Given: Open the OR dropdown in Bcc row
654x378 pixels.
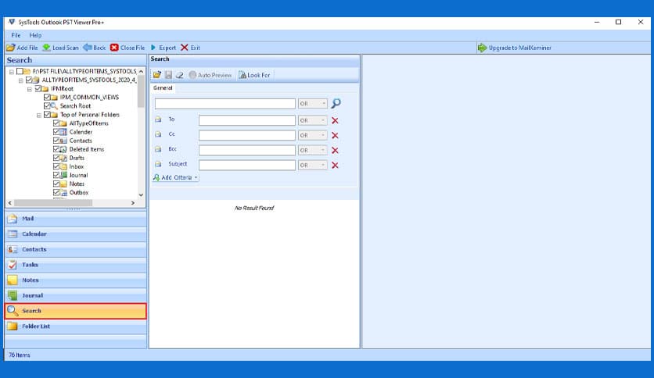Looking at the screenshot, I should 313,150.
